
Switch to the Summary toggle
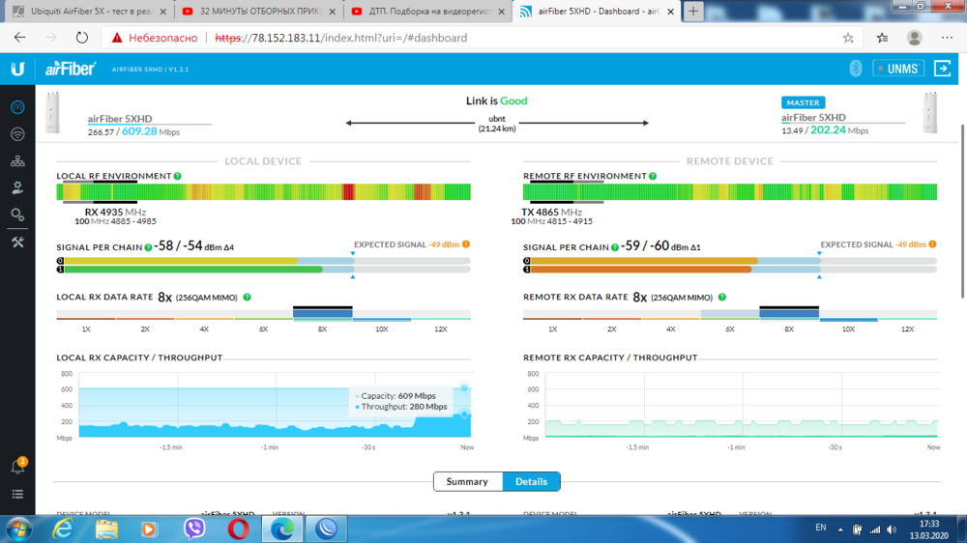pos(468,481)
